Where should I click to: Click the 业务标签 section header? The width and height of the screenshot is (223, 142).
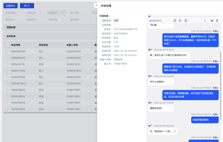11,36
